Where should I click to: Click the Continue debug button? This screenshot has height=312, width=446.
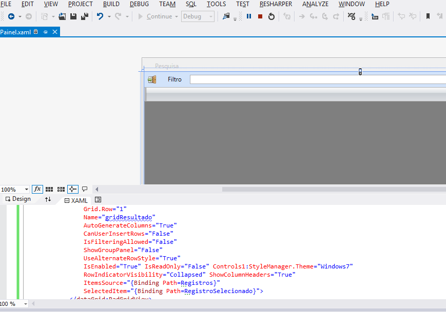pyautogui.click(x=156, y=16)
